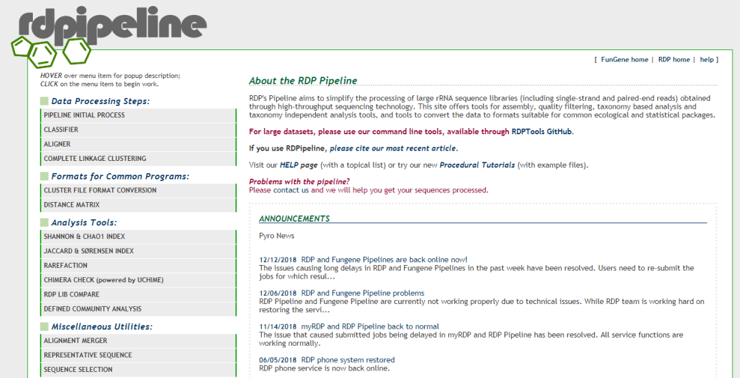Visit the HELP page link
The height and width of the screenshot is (378, 740).
[x=299, y=165]
